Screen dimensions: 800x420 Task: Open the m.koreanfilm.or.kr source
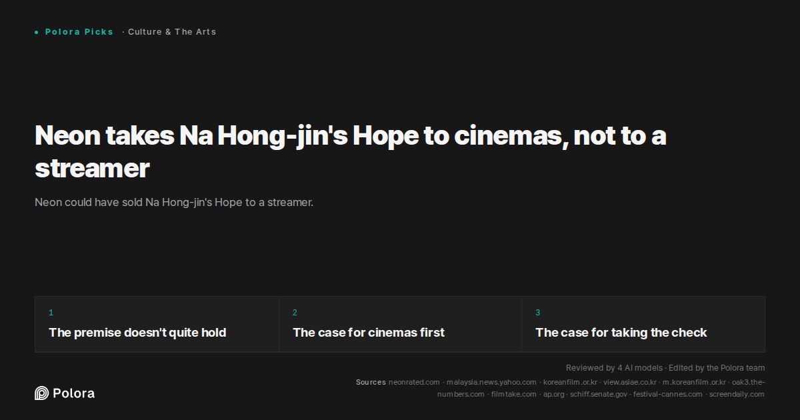coord(694,382)
